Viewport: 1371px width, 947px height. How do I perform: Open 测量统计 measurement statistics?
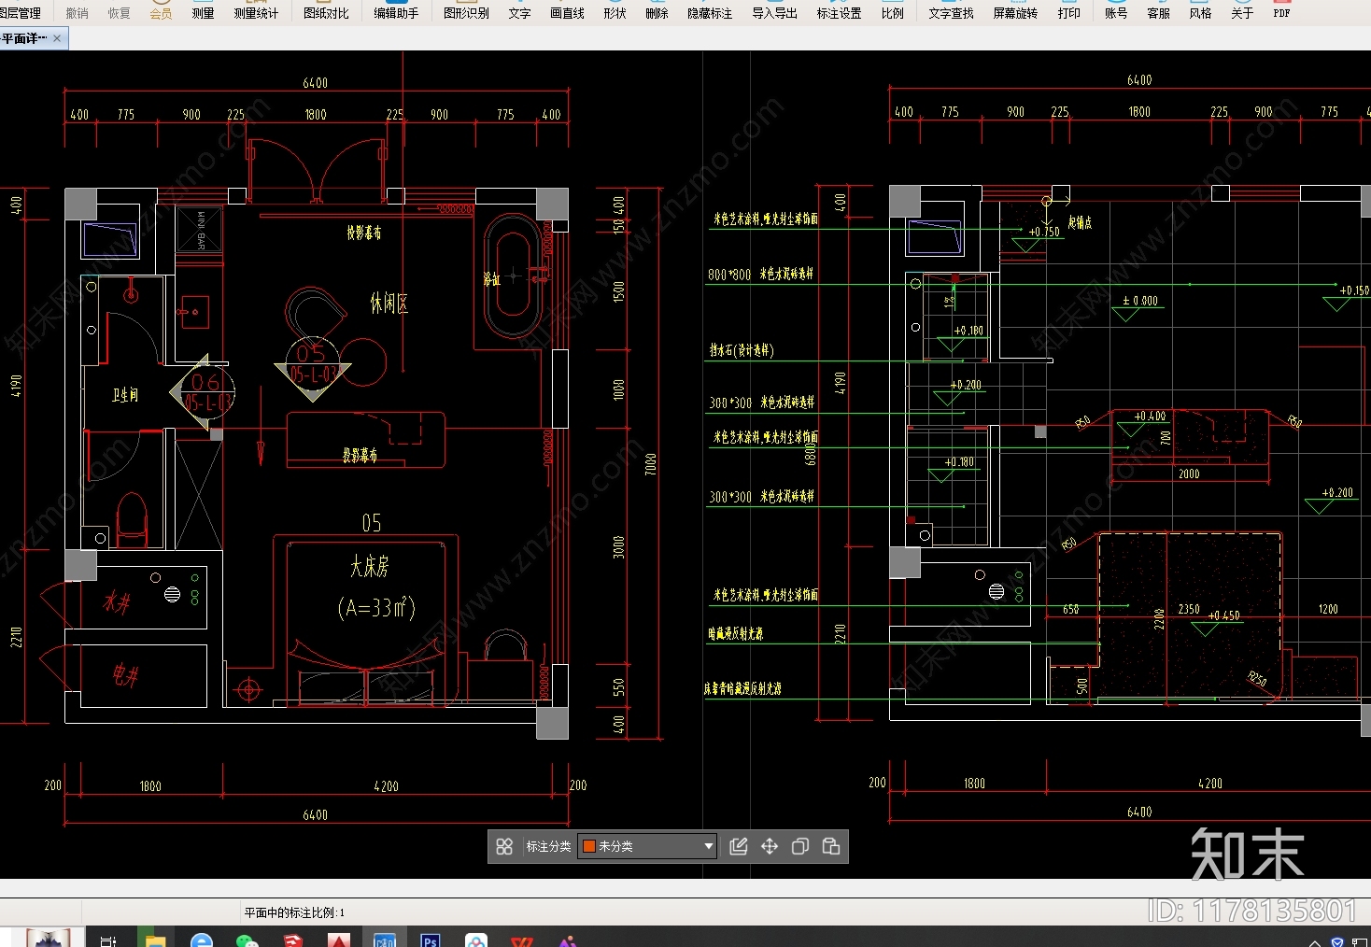tap(256, 13)
